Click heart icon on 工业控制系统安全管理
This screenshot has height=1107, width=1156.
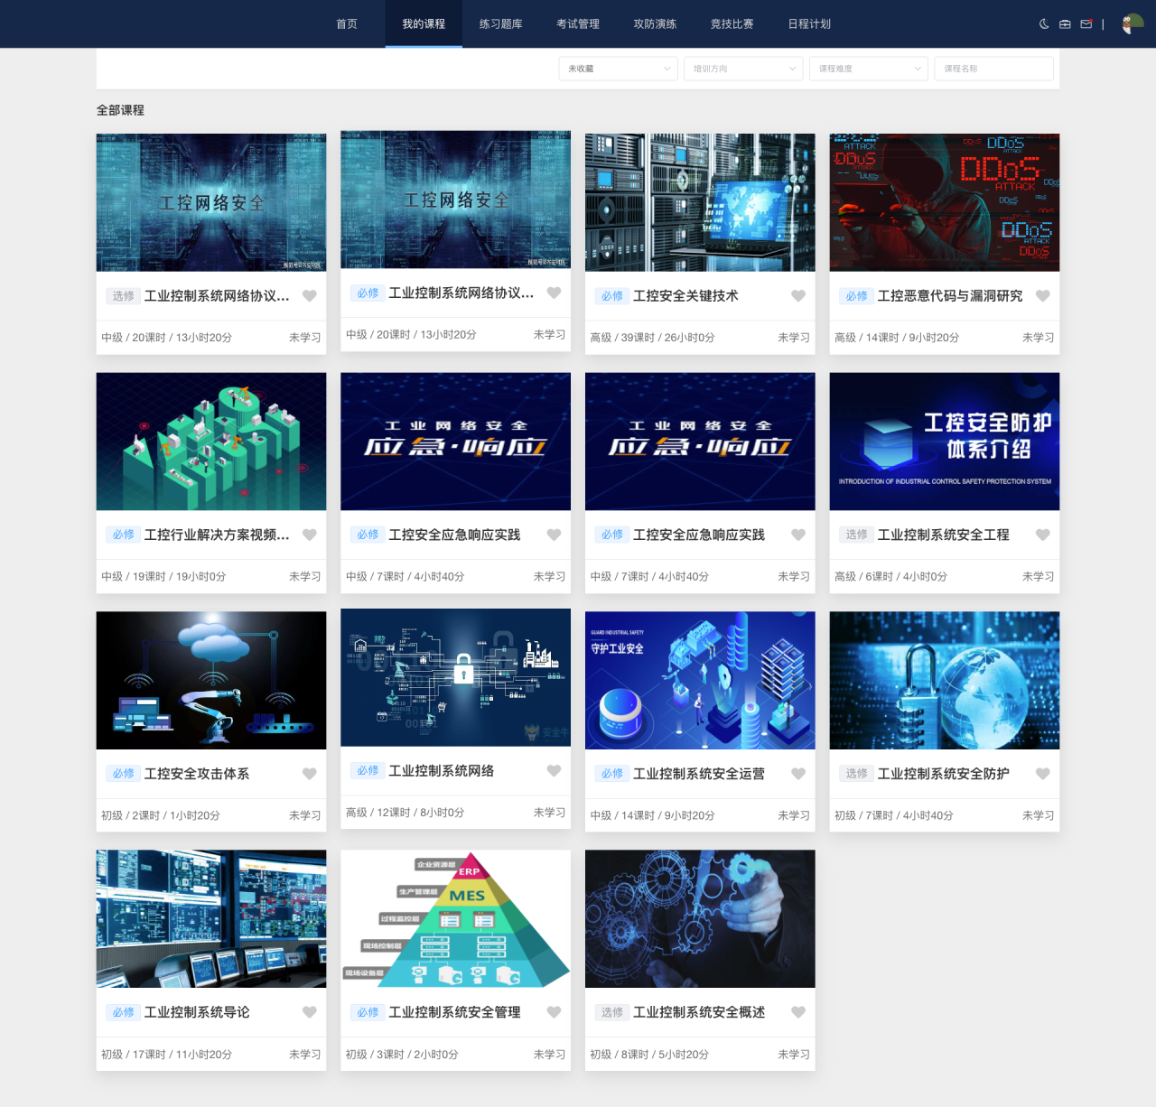[554, 1012]
